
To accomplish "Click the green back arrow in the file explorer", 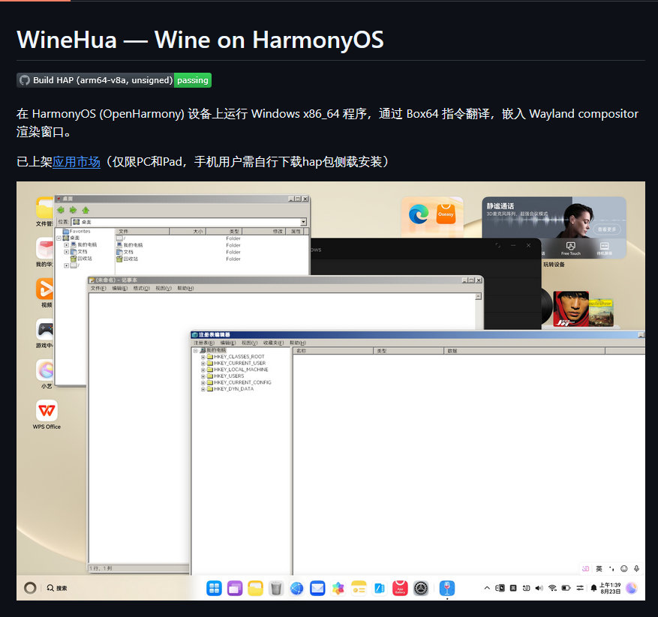I will tap(61, 210).
